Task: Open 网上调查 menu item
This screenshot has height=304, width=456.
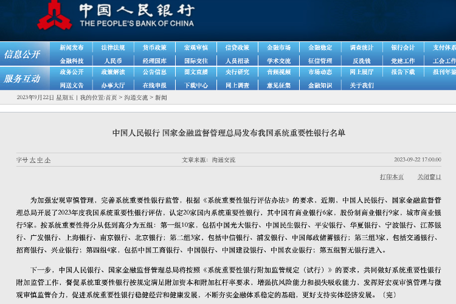Action: coord(237,85)
